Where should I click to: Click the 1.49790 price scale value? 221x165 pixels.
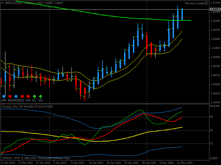(215, 66)
